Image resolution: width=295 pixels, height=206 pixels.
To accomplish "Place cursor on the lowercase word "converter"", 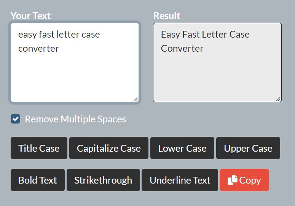I will point(38,49).
